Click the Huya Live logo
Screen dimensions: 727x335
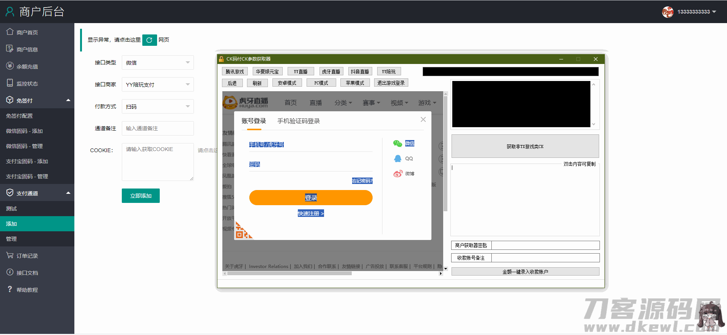click(x=245, y=102)
